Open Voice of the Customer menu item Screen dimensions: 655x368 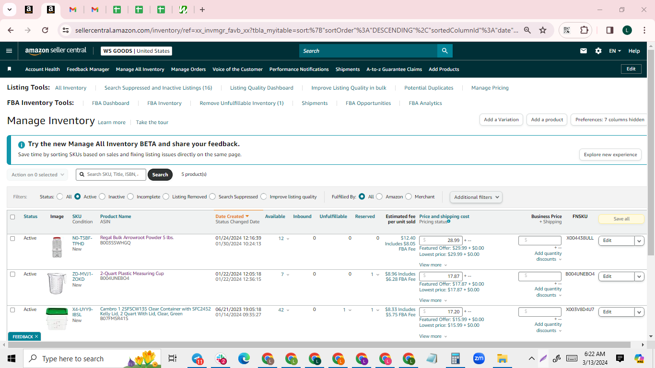[x=237, y=69]
